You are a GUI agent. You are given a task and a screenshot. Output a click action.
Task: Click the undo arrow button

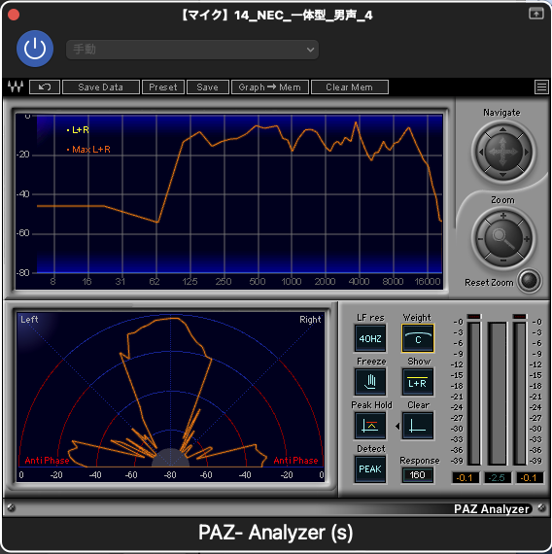(45, 87)
